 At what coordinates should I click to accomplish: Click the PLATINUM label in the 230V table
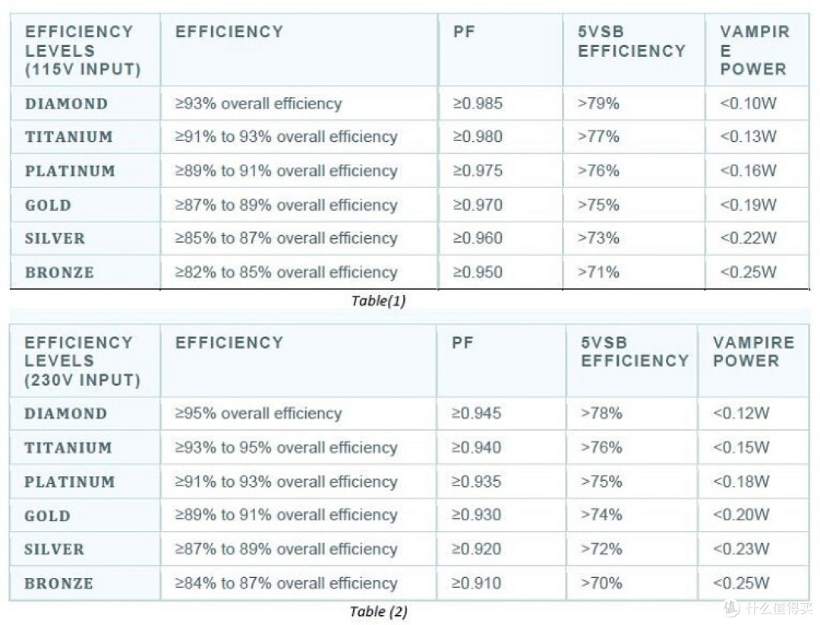tap(69, 482)
